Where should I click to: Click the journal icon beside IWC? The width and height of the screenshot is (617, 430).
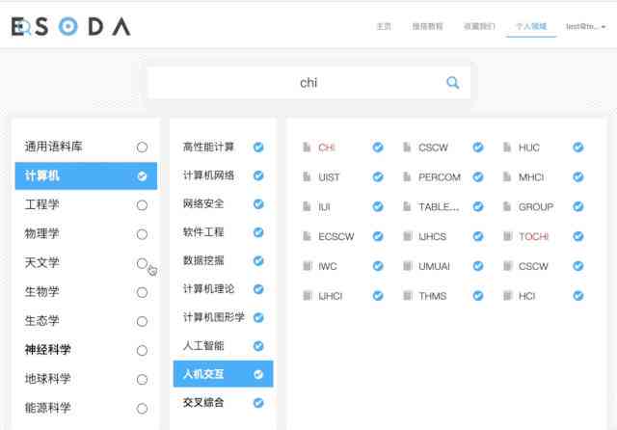pyautogui.click(x=307, y=266)
